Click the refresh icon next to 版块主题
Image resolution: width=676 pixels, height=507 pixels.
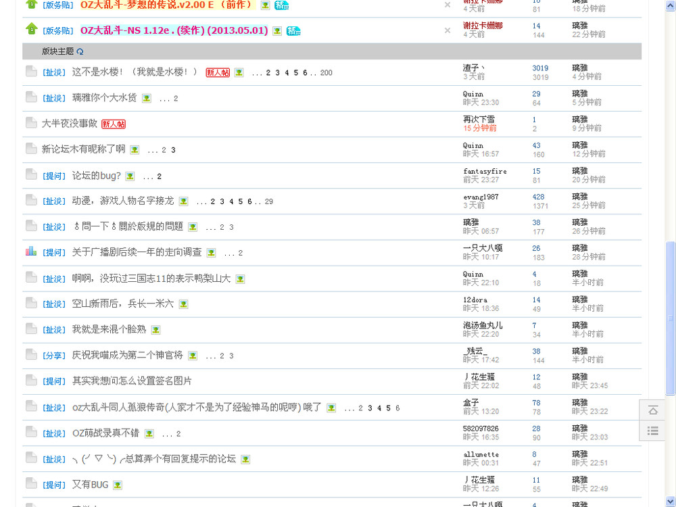(x=80, y=52)
